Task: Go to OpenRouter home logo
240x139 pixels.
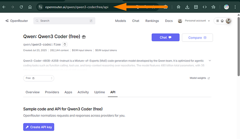Action: pyautogui.click(x=17, y=21)
